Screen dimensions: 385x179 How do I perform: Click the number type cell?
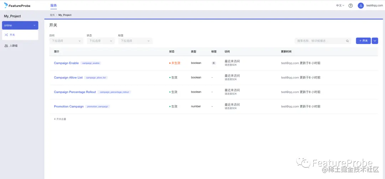[x=196, y=107]
